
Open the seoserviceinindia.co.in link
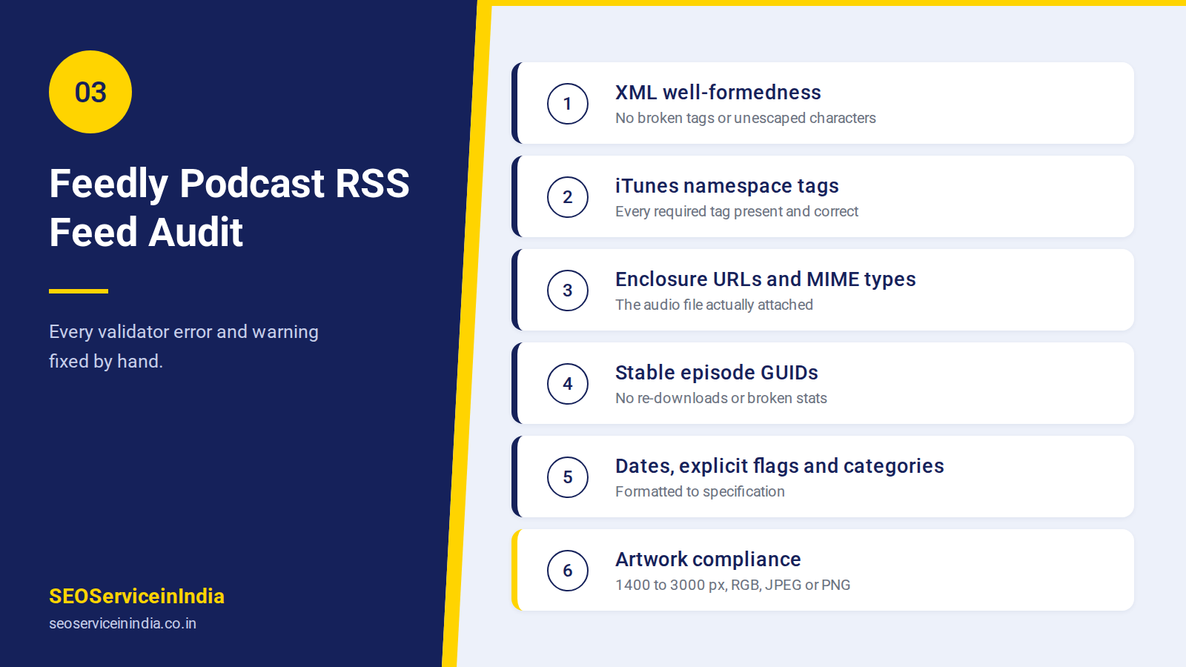click(x=122, y=623)
